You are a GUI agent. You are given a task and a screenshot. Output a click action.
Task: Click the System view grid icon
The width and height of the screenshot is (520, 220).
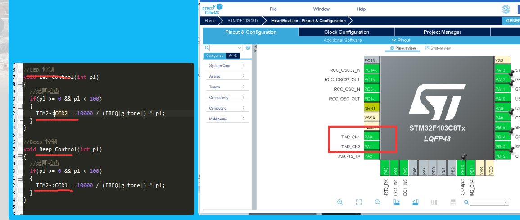(x=427, y=48)
